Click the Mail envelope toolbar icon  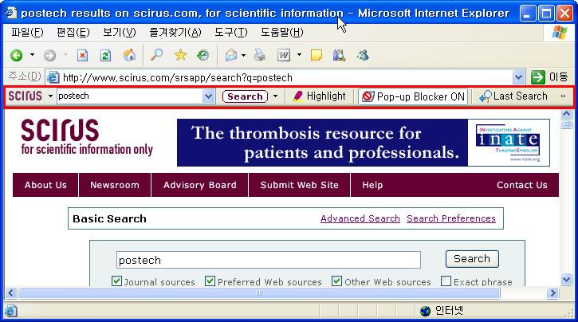[231, 55]
